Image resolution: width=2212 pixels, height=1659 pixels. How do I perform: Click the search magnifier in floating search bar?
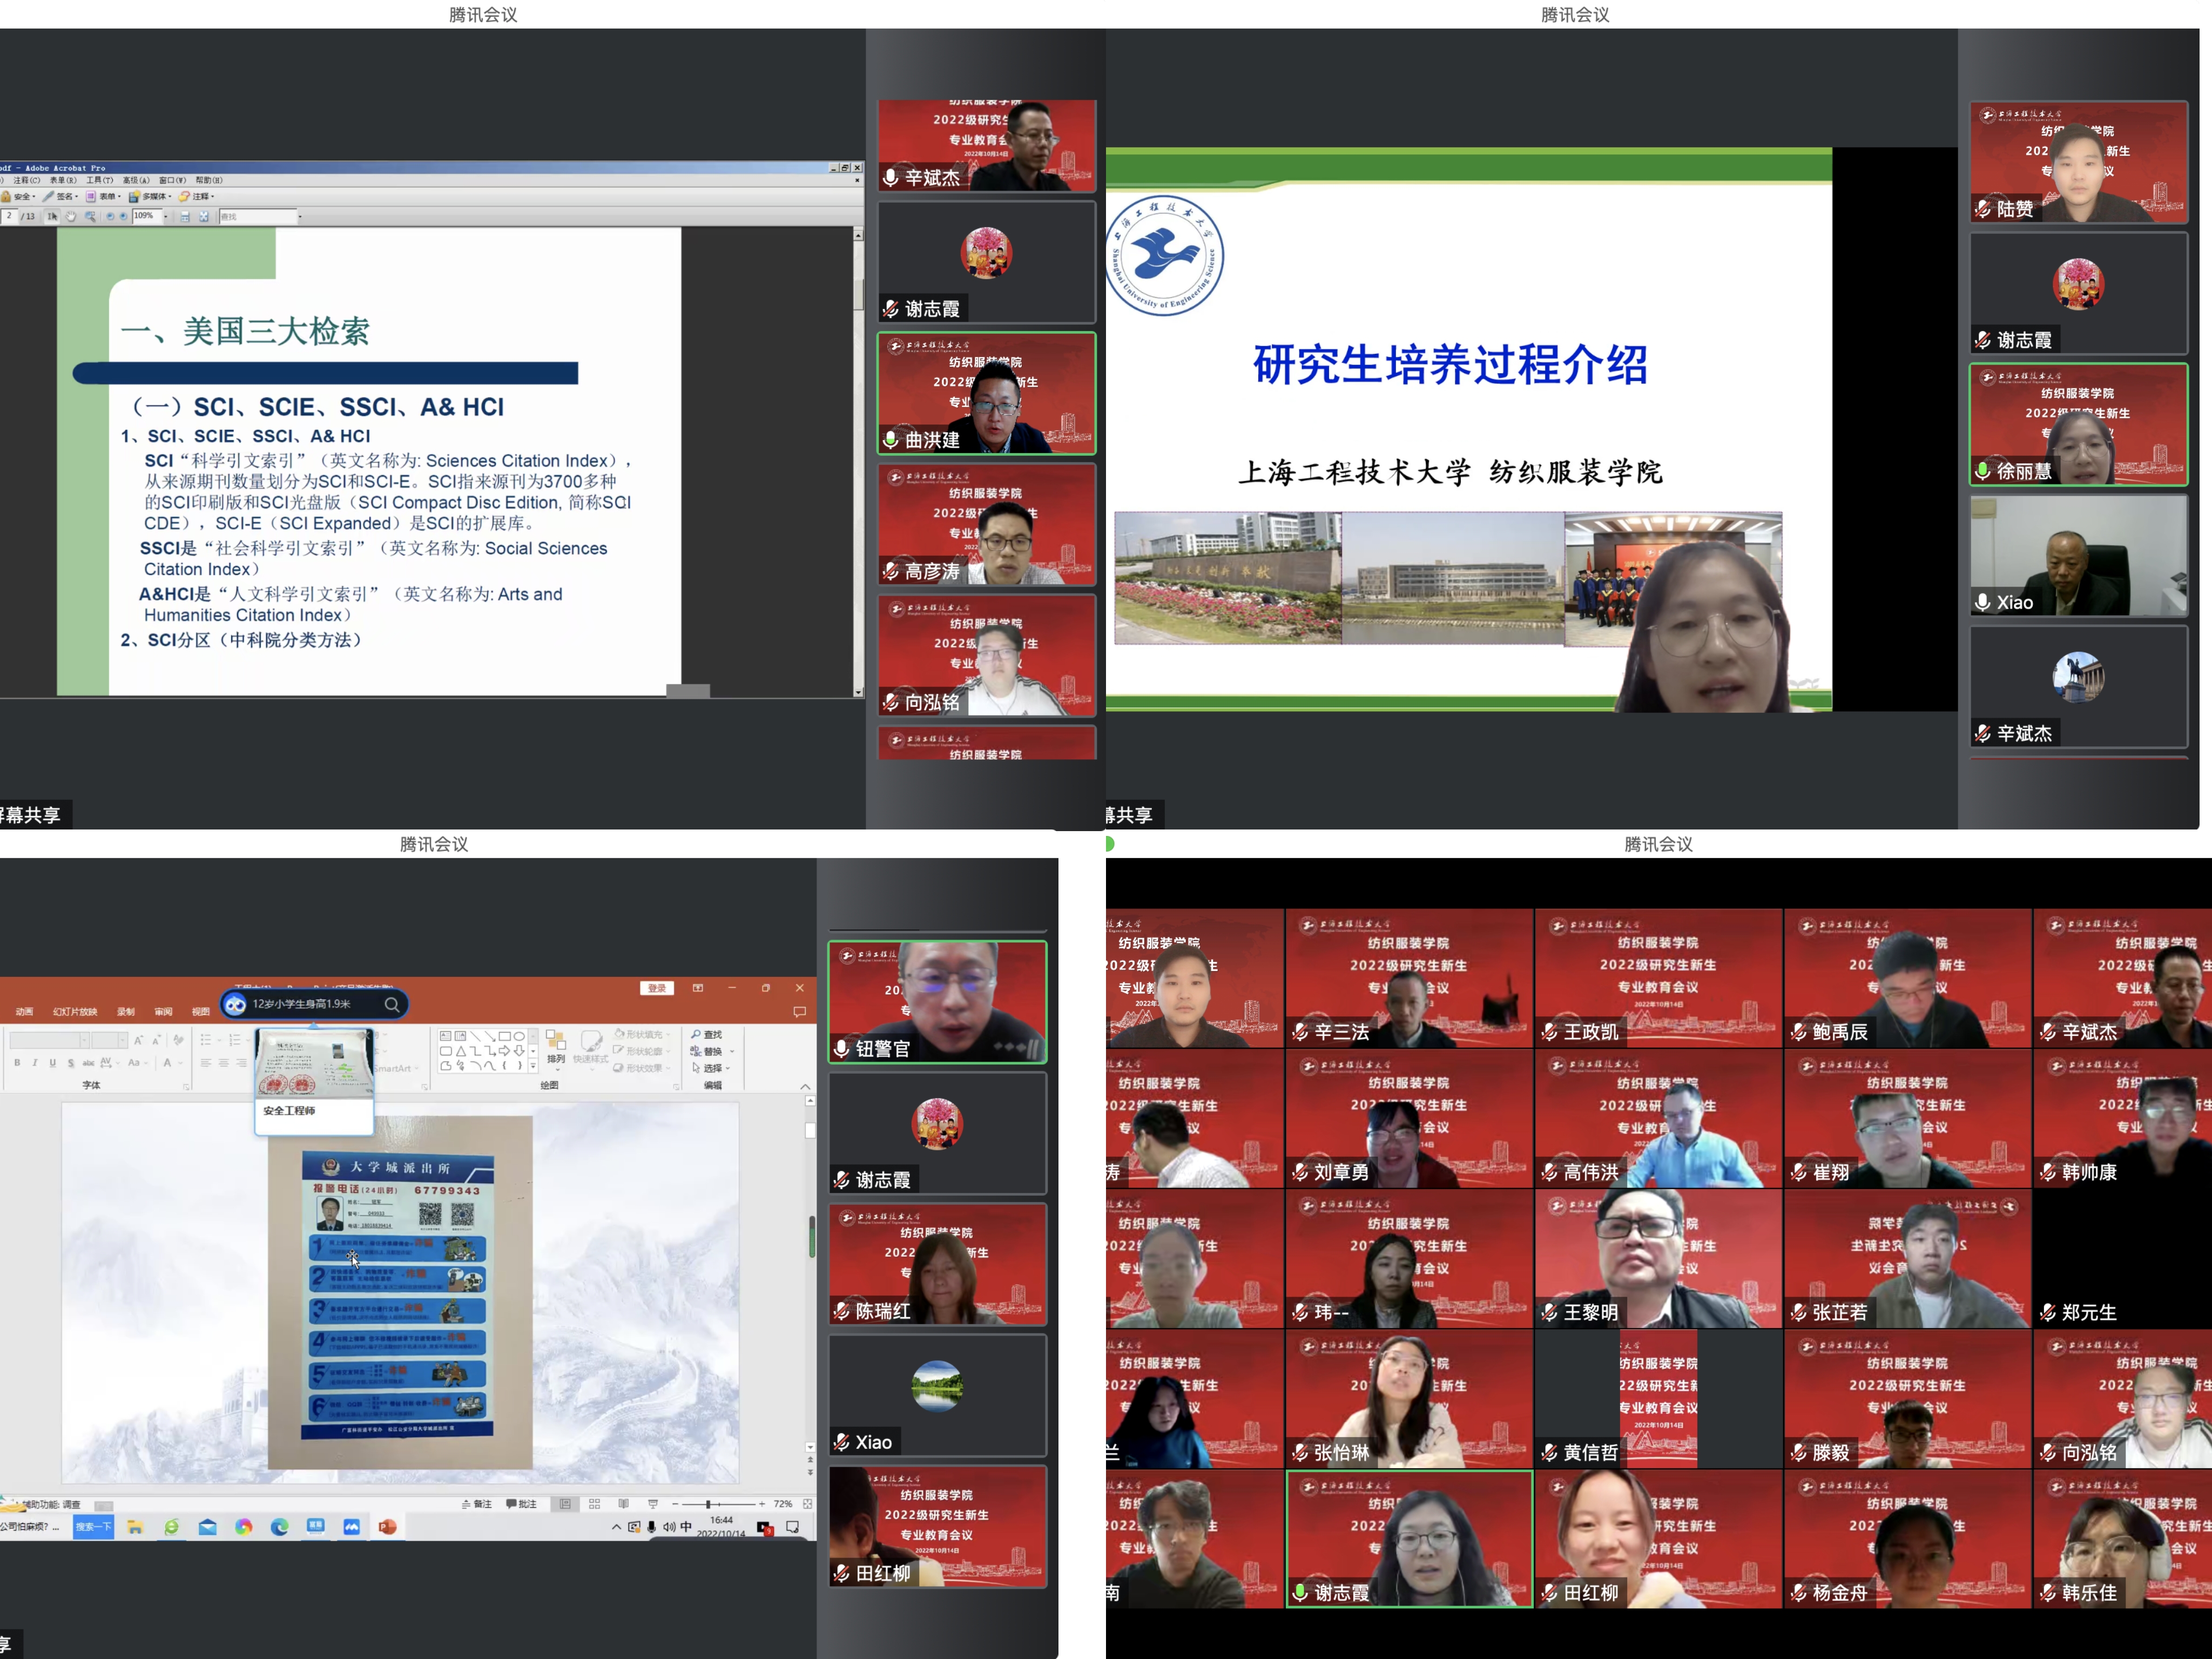click(x=392, y=1004)
